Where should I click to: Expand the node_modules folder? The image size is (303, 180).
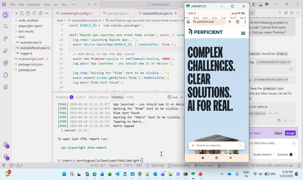click(x=28, y=20)
